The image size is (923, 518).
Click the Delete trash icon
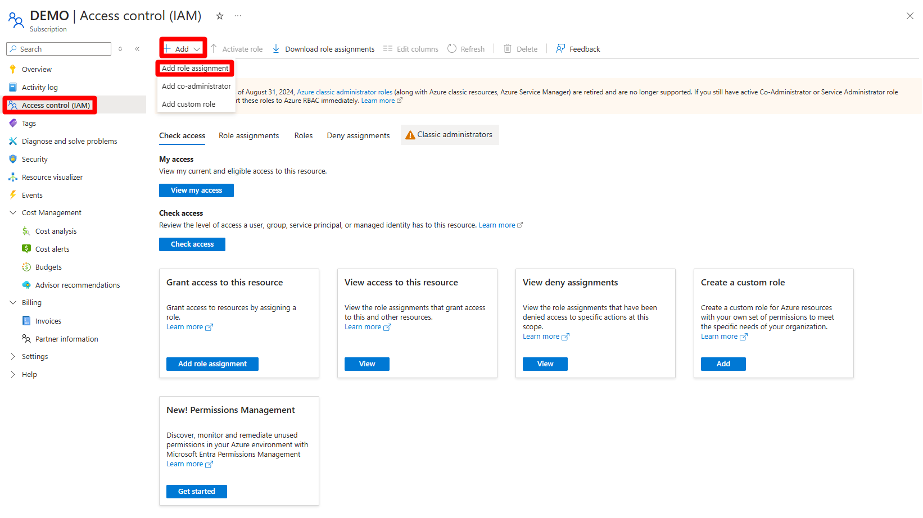click(508, 49)
